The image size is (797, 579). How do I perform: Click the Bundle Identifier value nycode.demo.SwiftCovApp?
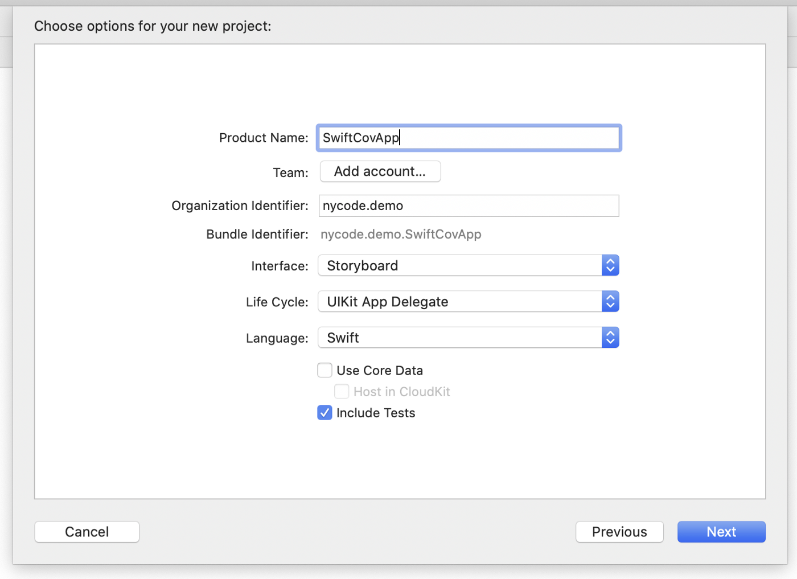coord(401,235)
